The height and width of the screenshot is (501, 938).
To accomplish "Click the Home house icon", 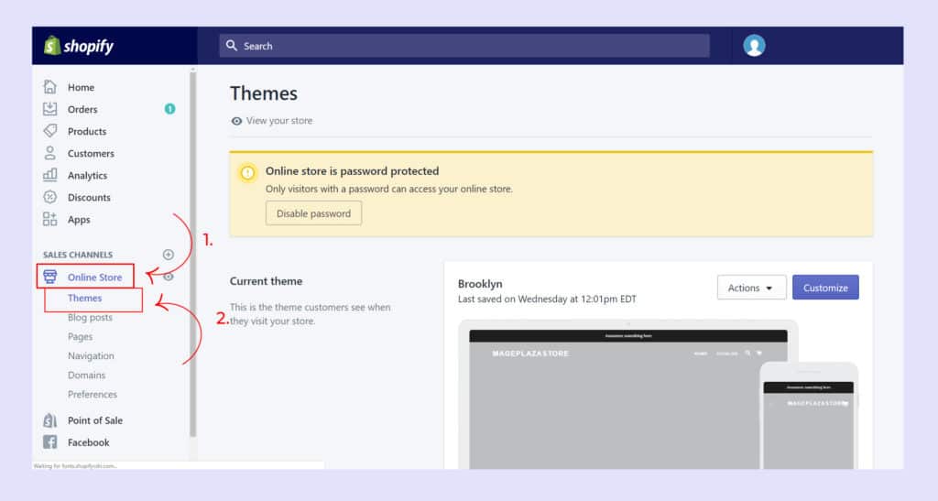I will point(50,87).
